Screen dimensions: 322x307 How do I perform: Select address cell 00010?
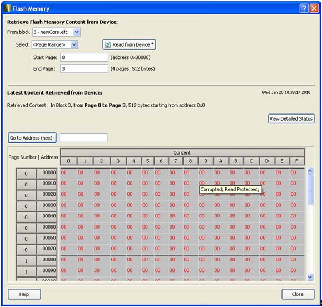click(x=47, y=184)
